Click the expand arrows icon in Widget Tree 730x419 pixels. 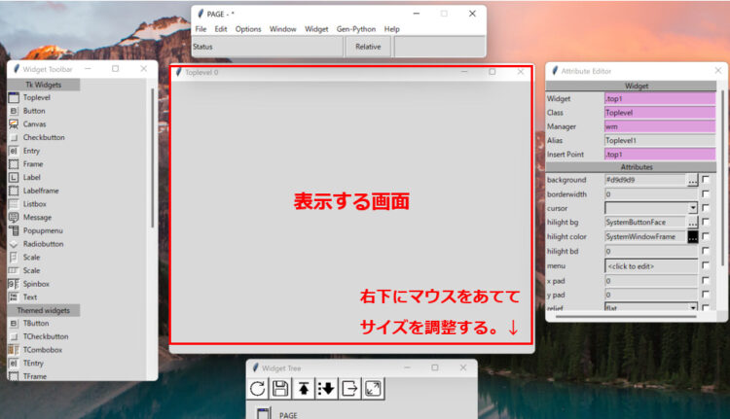[x=373, y=388]
